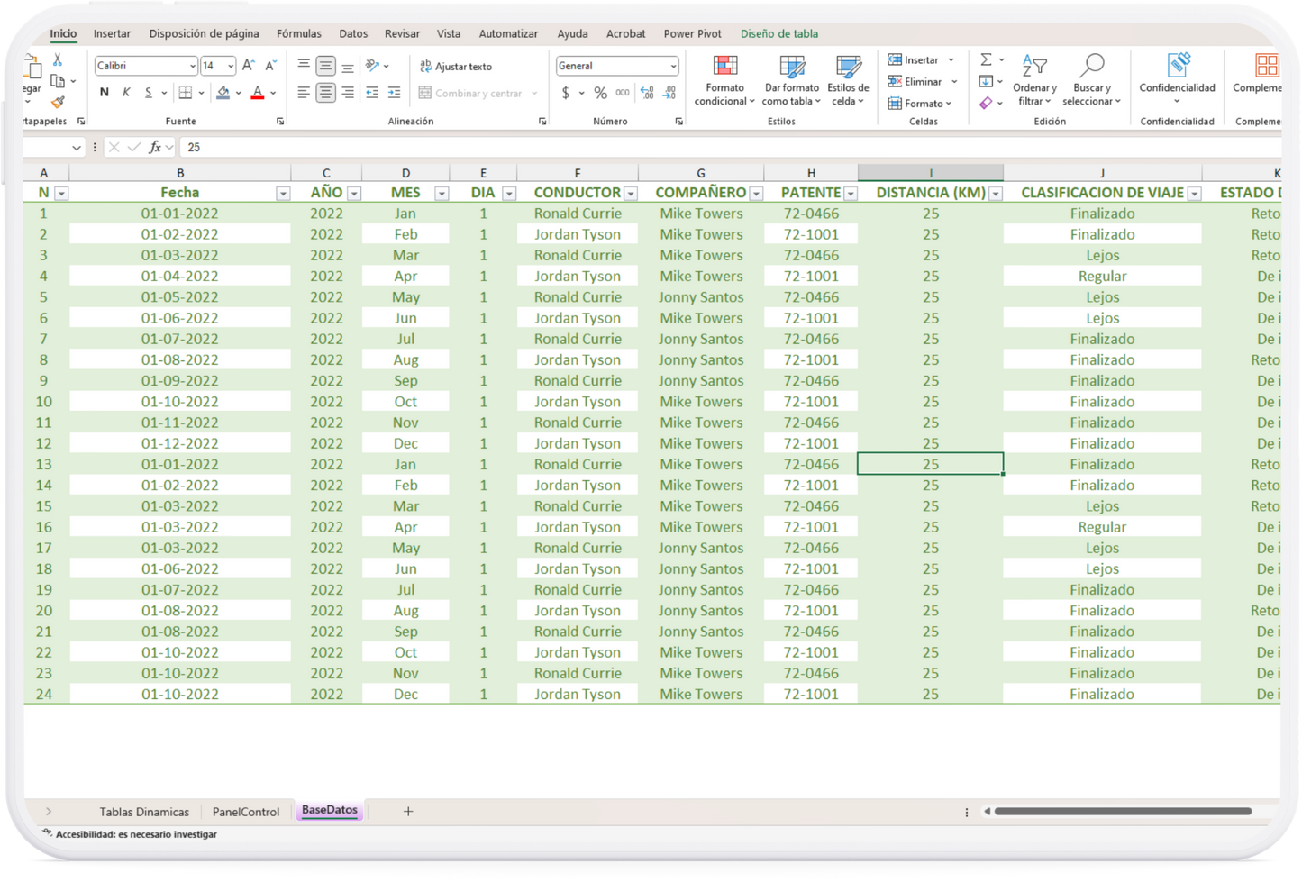Open the font size dropdown

click(226, 65)
